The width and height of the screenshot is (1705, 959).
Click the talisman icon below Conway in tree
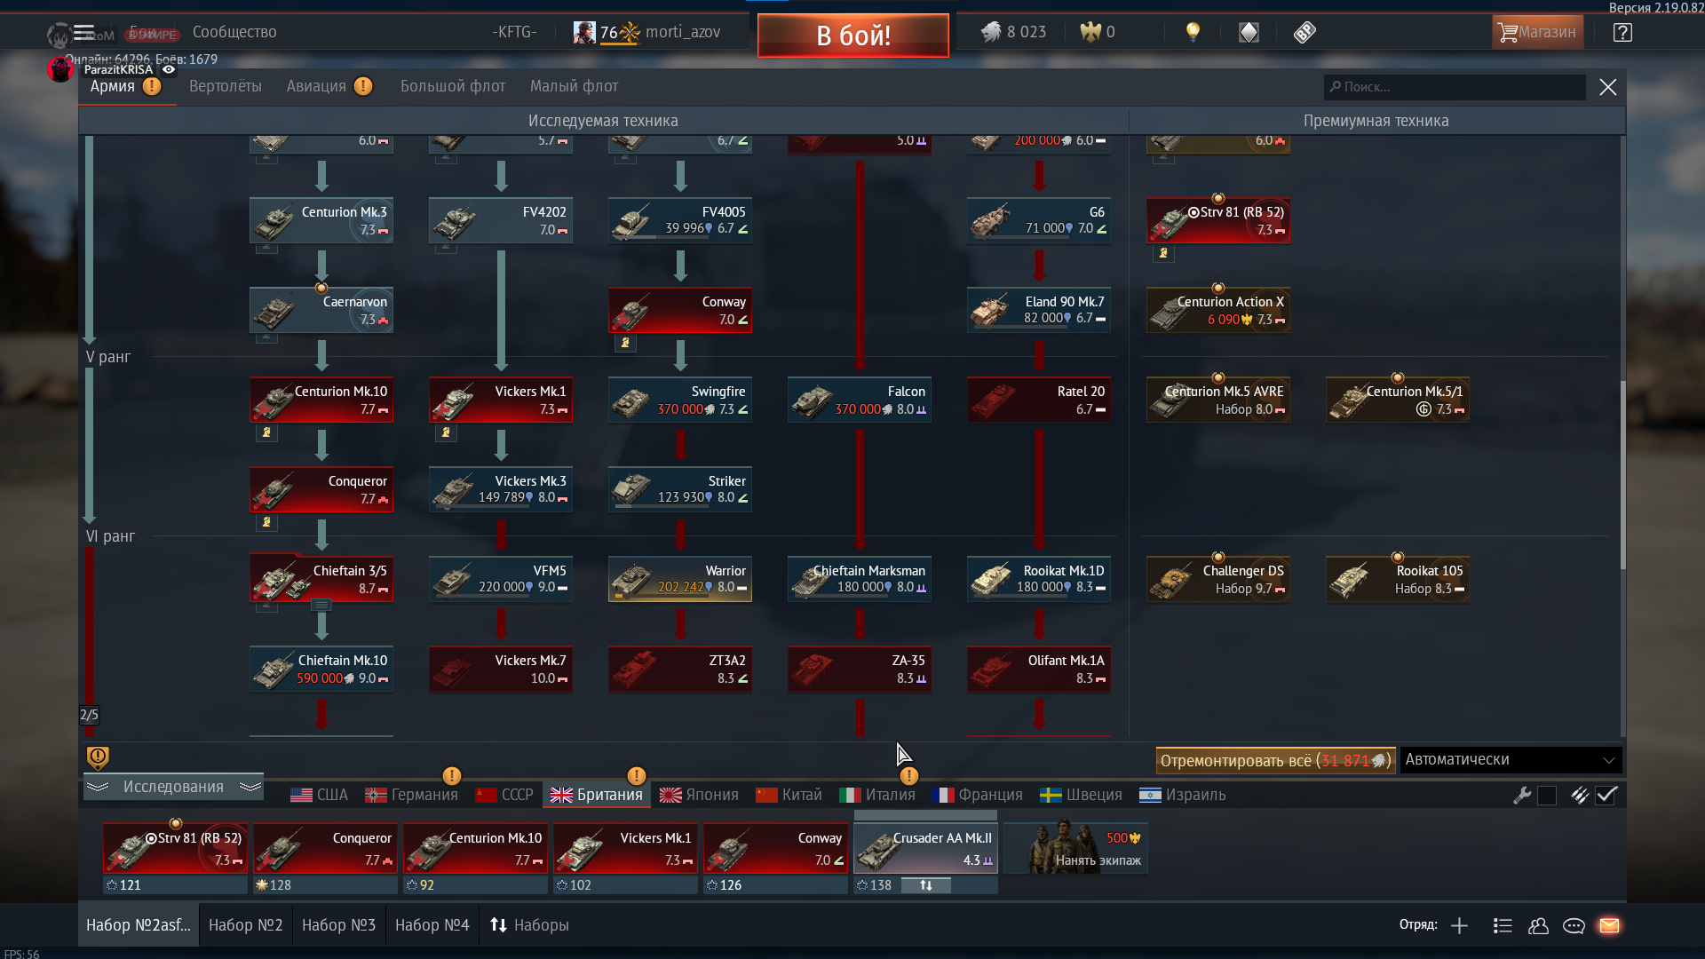[625, 343]
